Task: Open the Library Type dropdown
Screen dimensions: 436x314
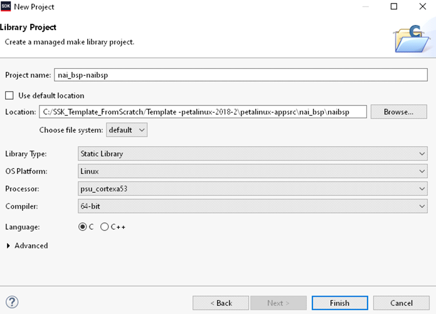Action: (x=252, y=154)
